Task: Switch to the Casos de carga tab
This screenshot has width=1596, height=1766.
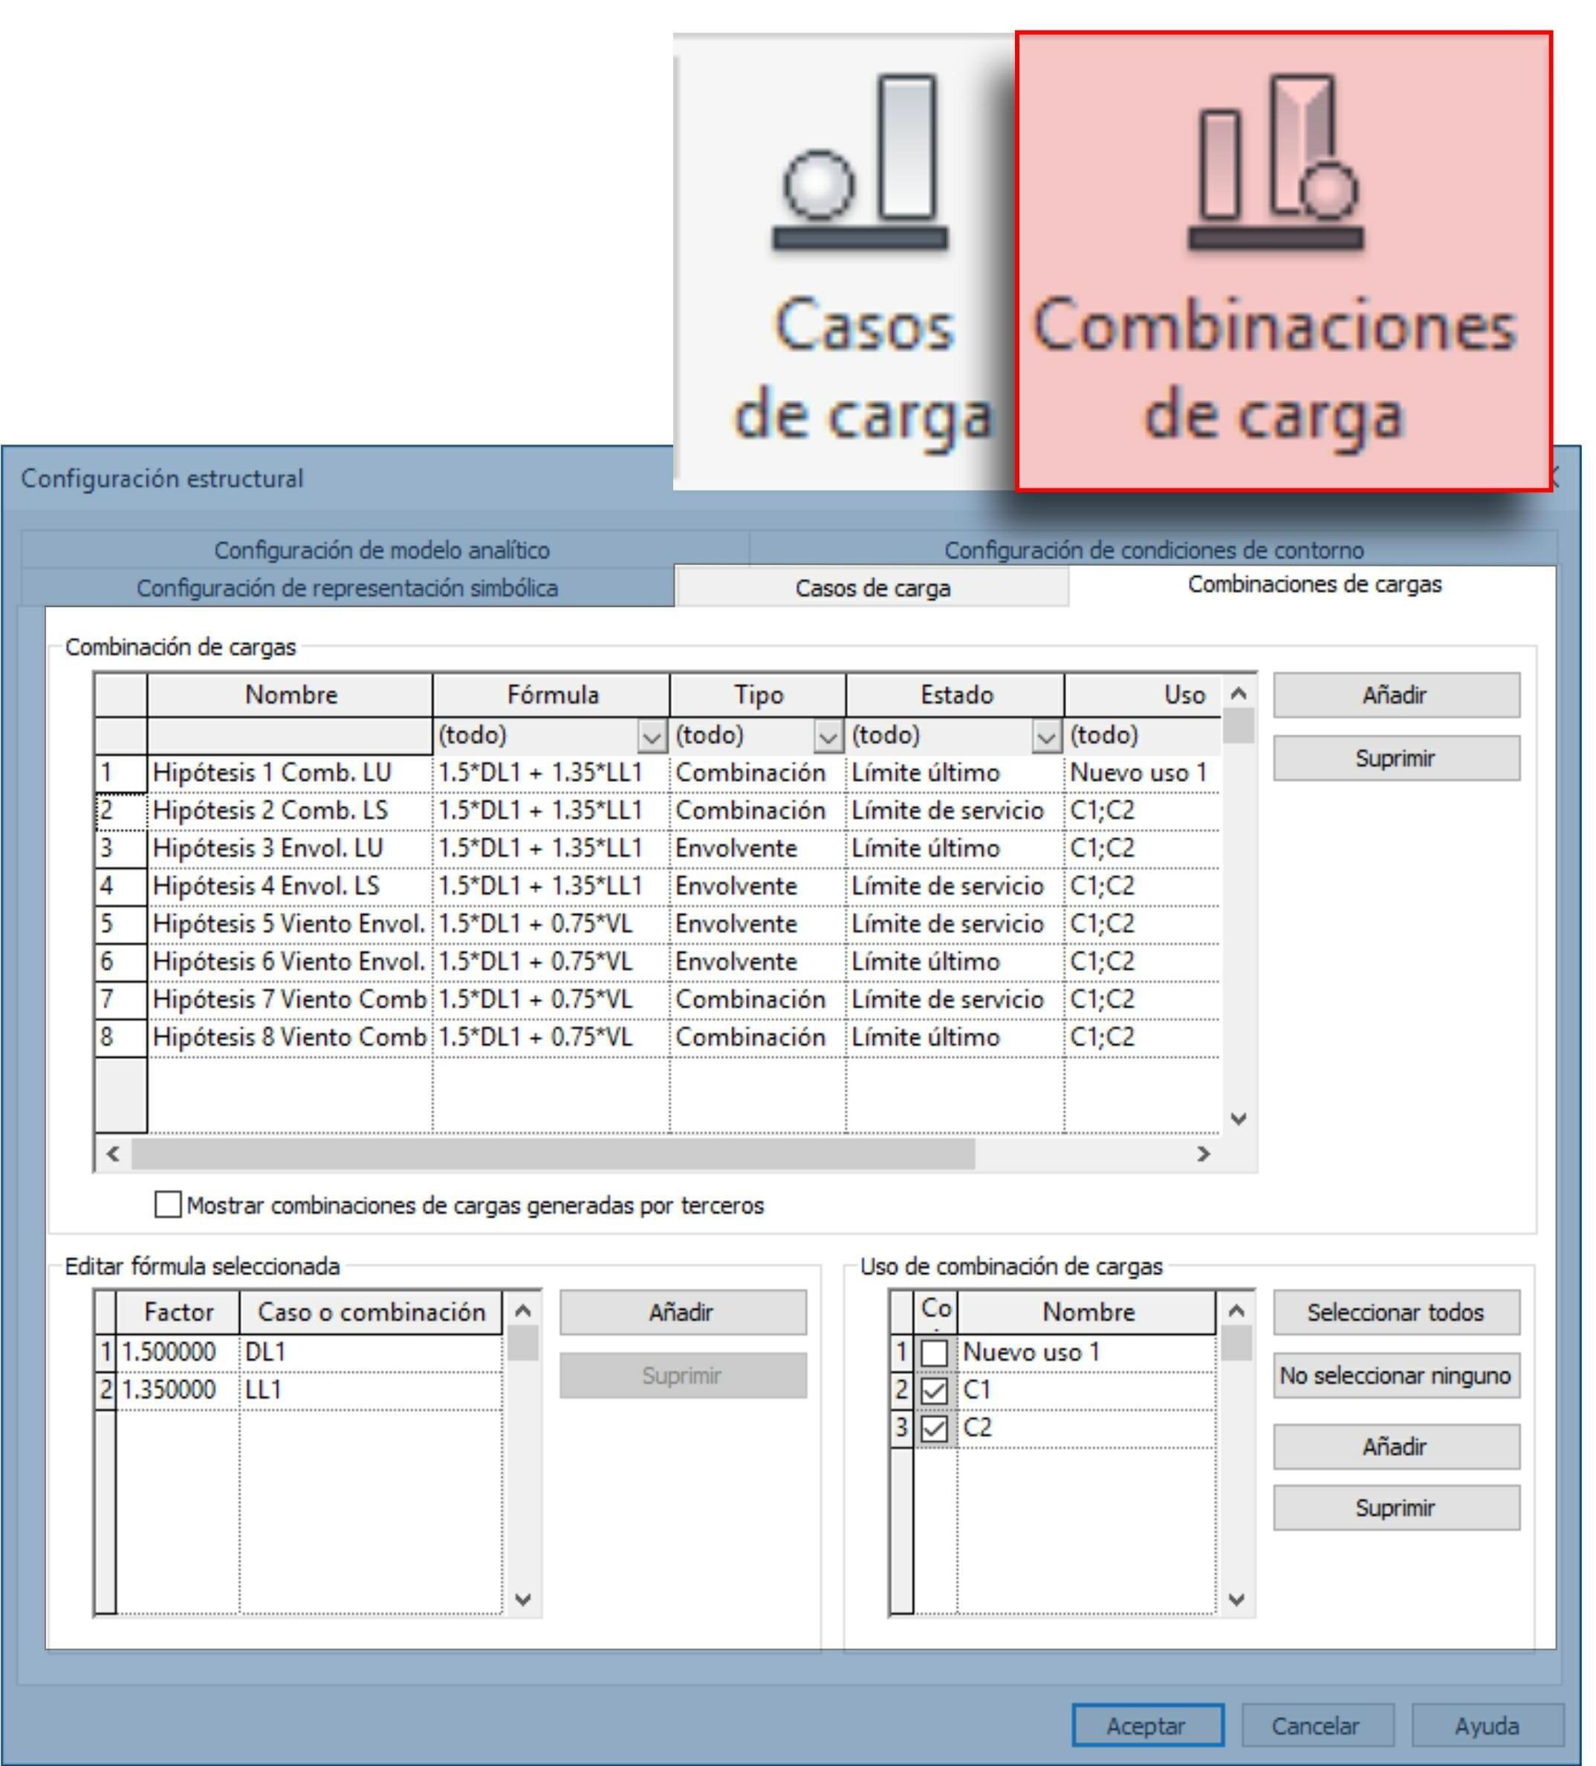Action: click(x=872, y=588)
